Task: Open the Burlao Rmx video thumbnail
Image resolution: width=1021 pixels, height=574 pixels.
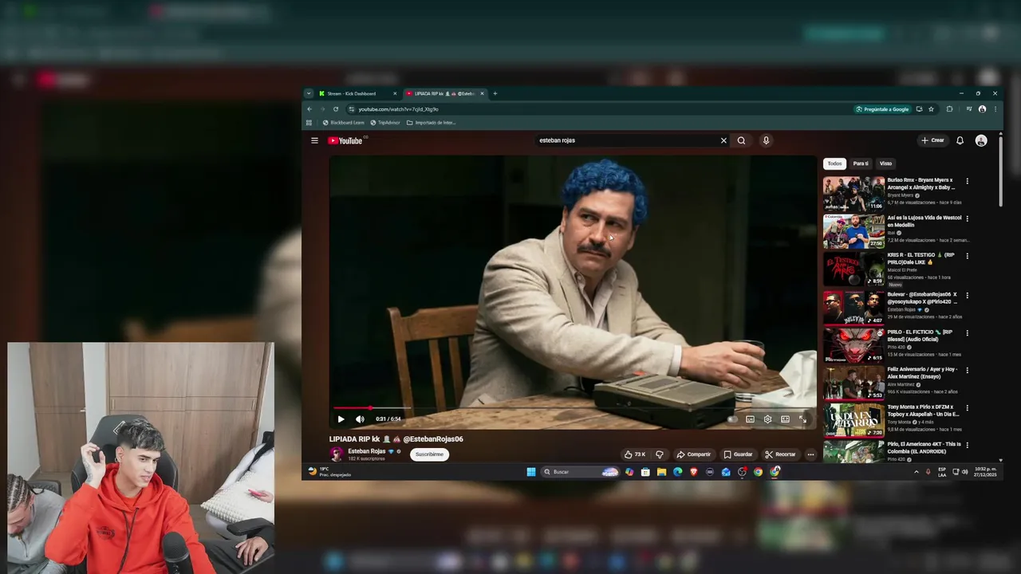Action: (x=853, y=195)
